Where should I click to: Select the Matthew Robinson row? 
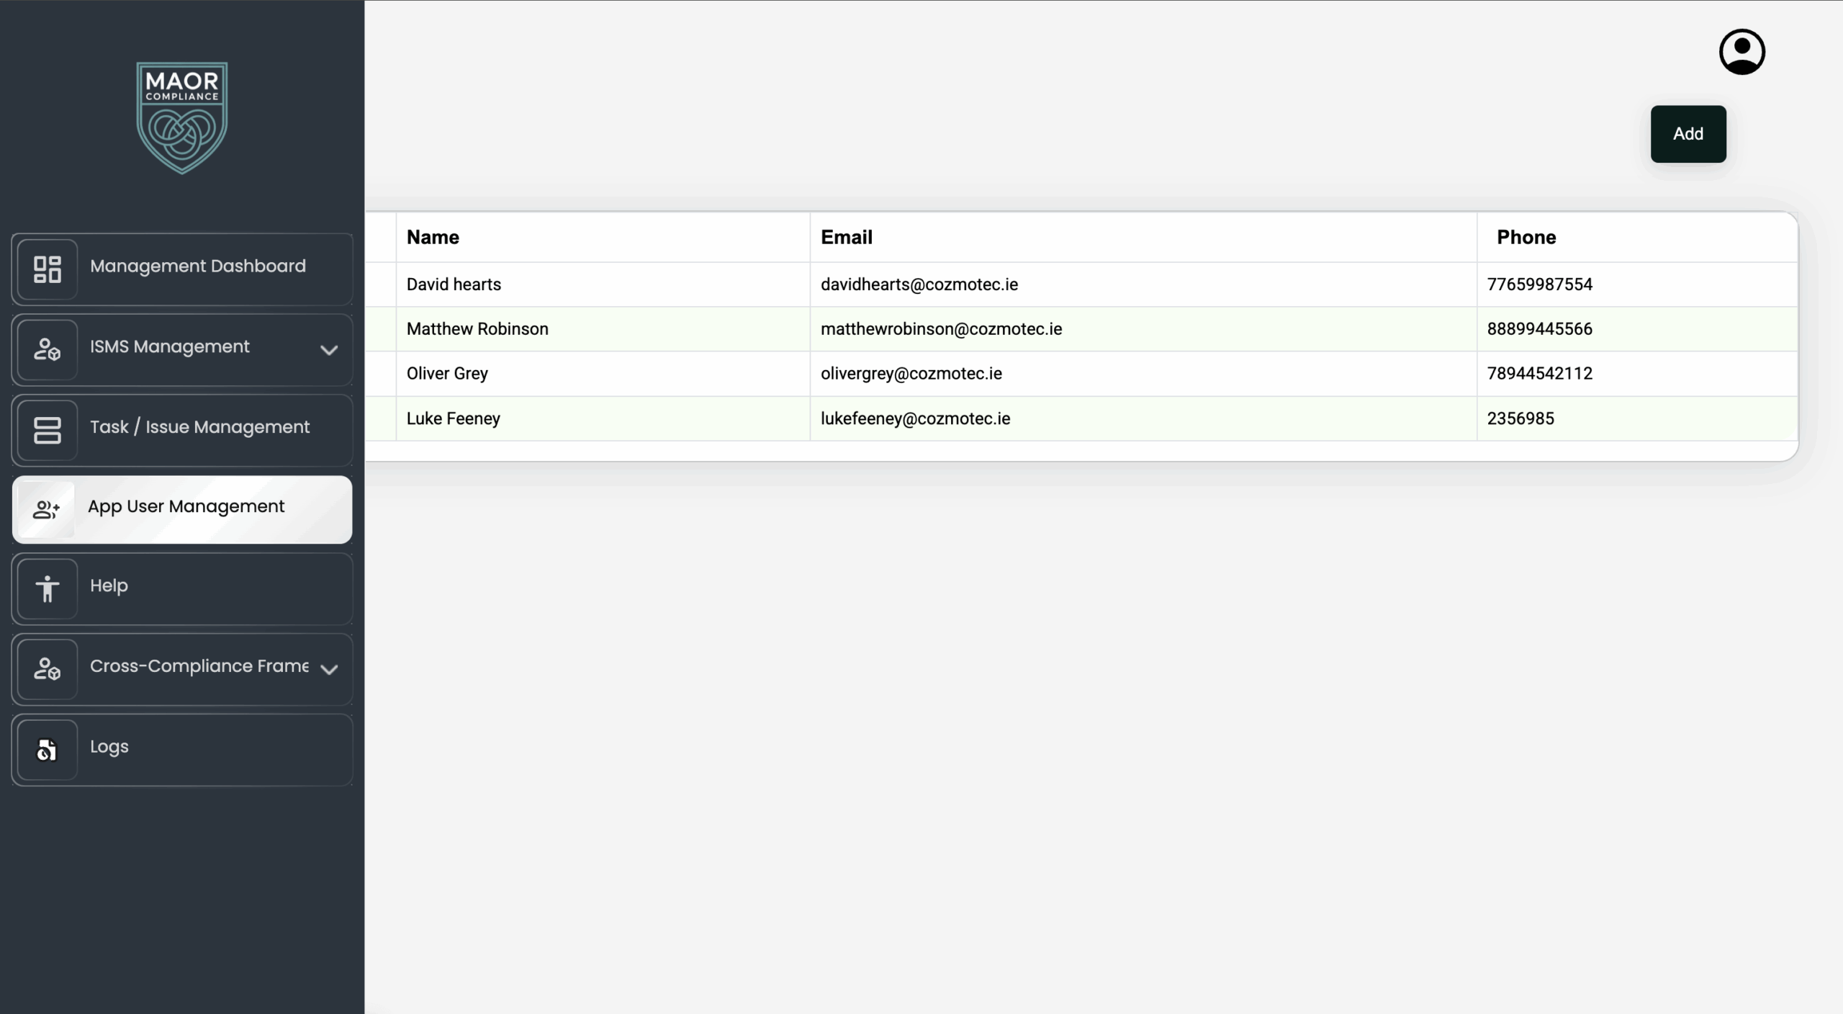click(x=1081, y=329)
